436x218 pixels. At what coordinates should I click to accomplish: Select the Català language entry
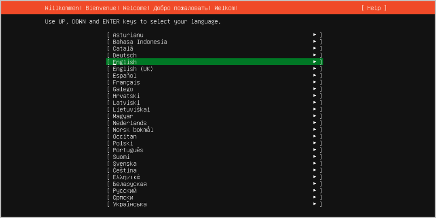[123, 49]
